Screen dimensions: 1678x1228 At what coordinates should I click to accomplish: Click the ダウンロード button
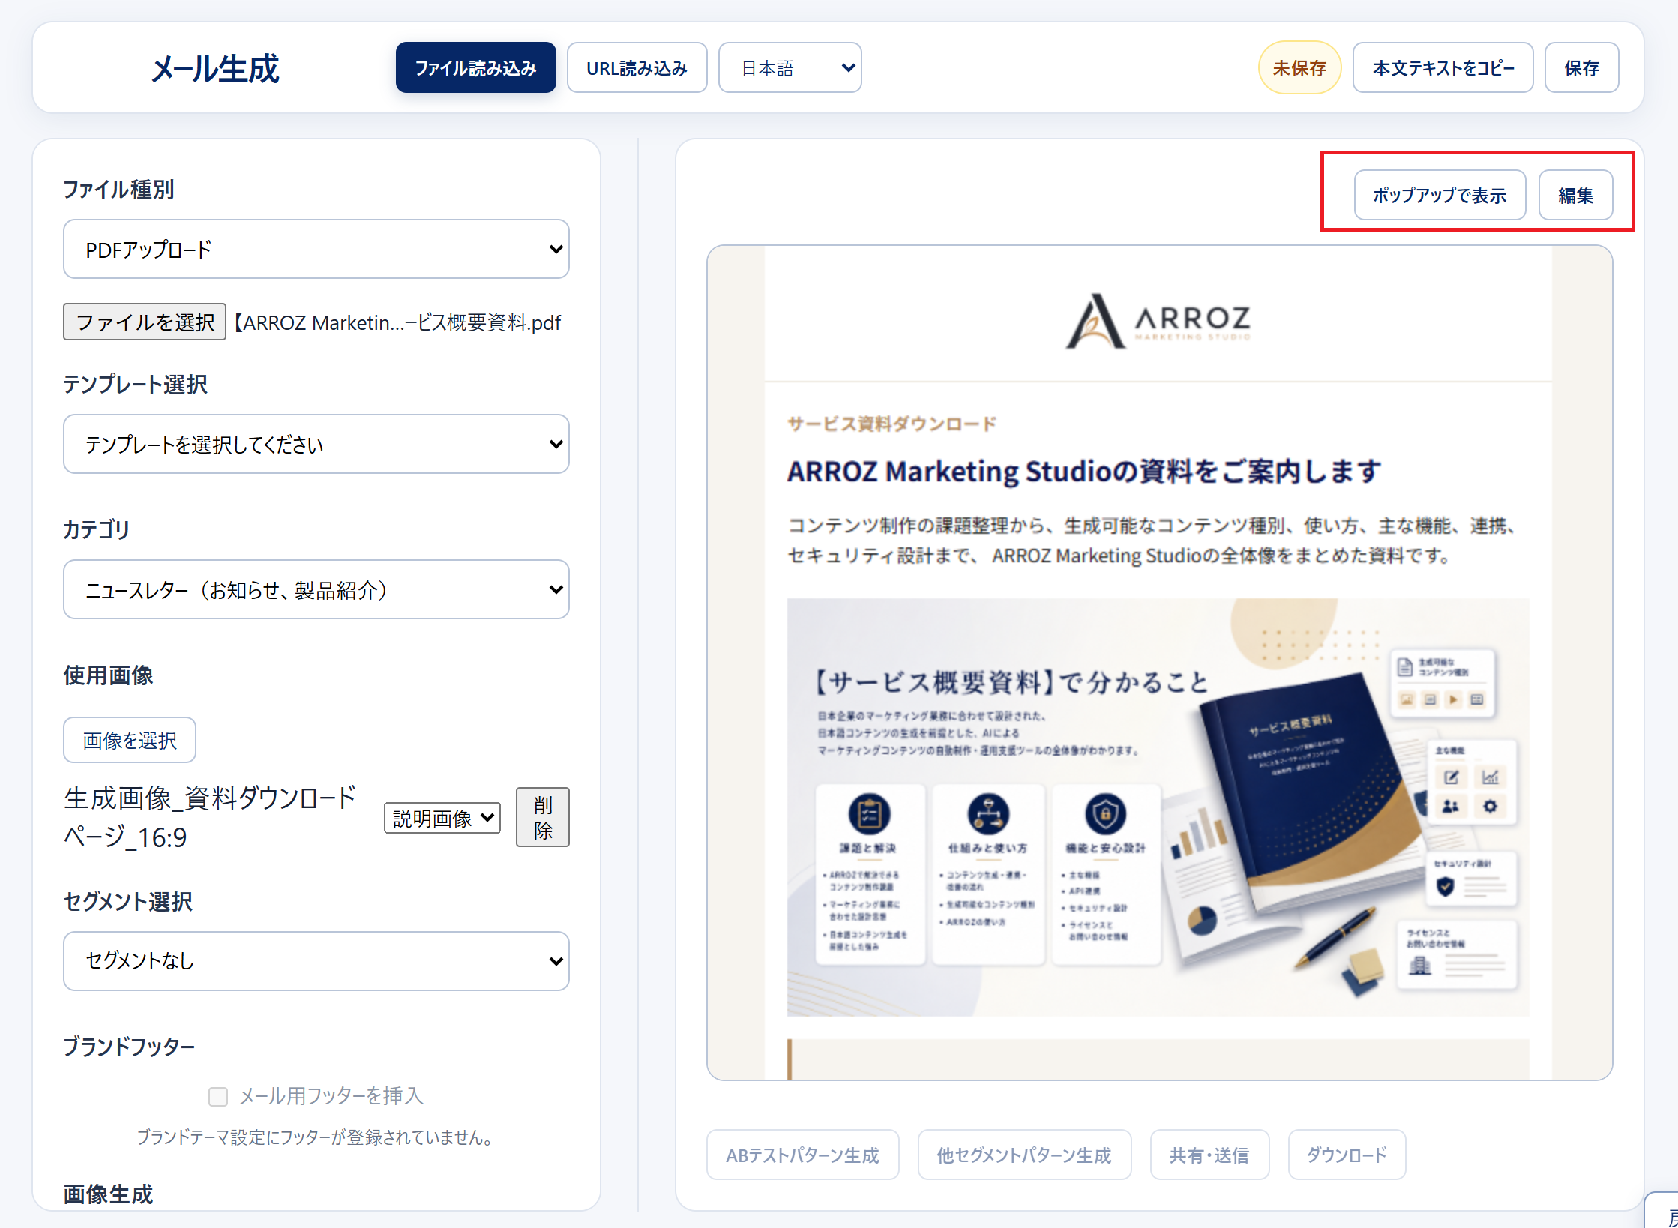1347,1155
